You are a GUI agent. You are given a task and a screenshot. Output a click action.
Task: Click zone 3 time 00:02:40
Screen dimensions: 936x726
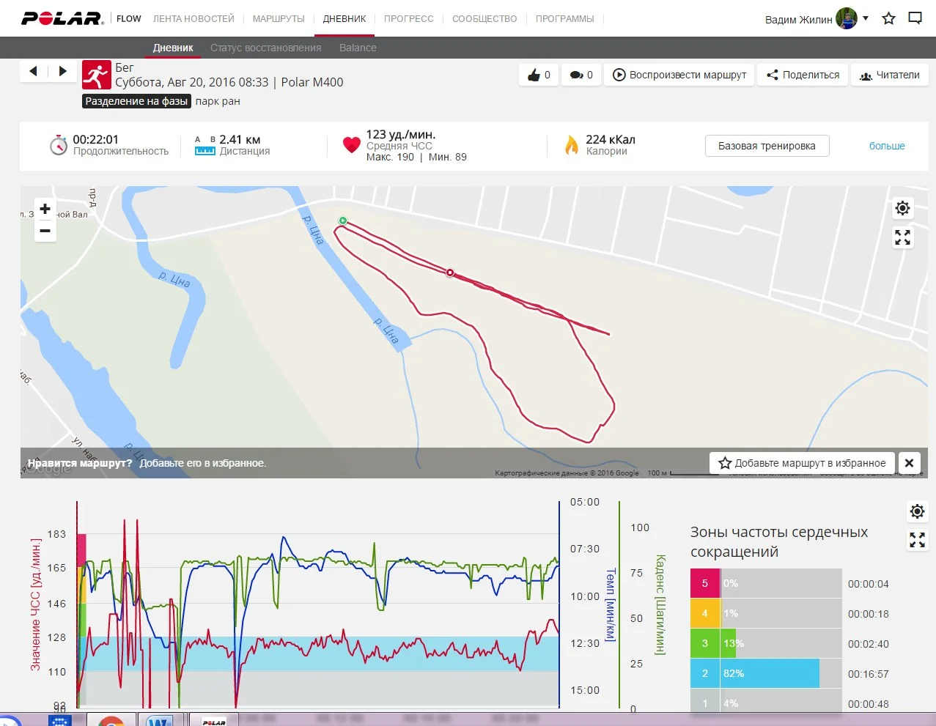869,644
